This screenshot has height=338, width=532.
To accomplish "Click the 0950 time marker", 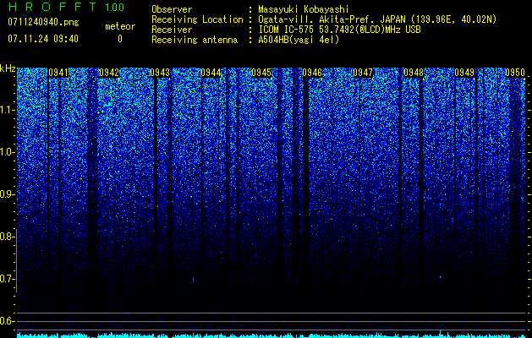I will (x=515, y=73).
